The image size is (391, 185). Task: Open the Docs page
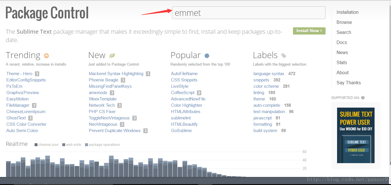[x=342, y=42]
